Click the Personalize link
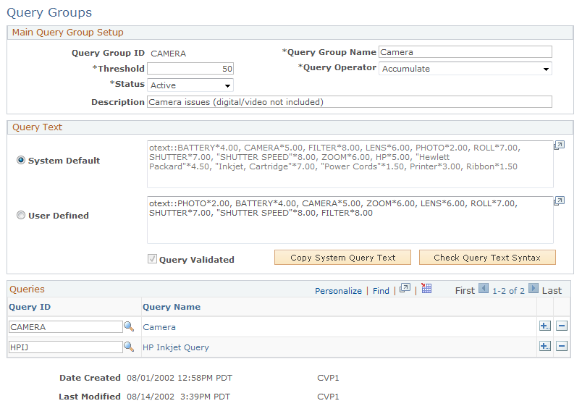This screenshot has height=406, width=582. tap(339, 291)
